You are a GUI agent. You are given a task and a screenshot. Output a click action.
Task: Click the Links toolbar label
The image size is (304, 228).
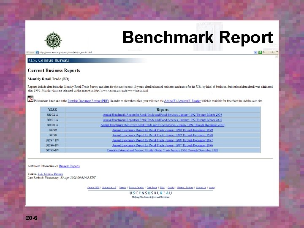point(272,52)
